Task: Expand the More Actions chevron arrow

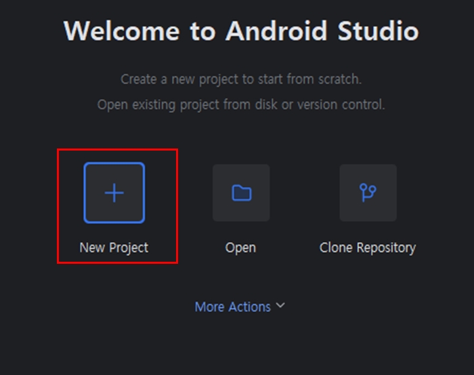Action: [280, 305]
